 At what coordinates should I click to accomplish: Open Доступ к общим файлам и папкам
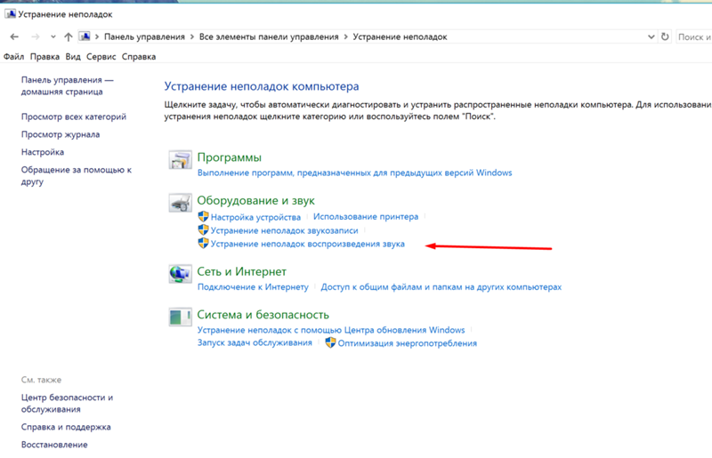441,287
